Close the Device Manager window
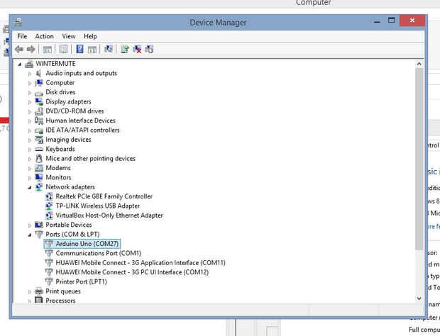The width and height of the screenshot is (440, 336). pos(412,21)
